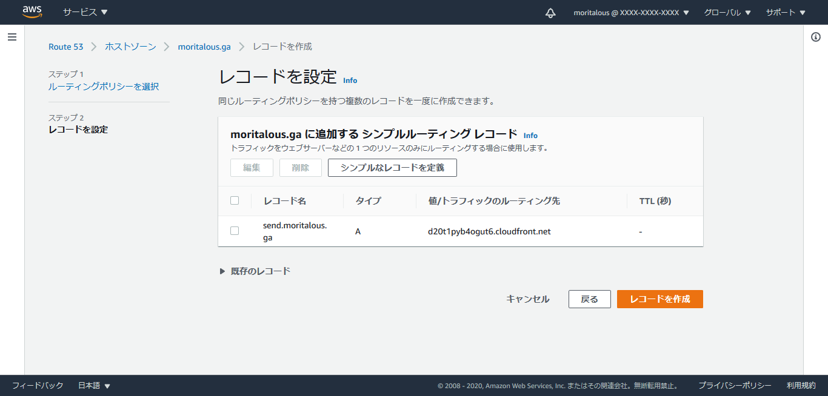The image size is (828, 396).
Task: Click the 削除 button
Action: 301,168
